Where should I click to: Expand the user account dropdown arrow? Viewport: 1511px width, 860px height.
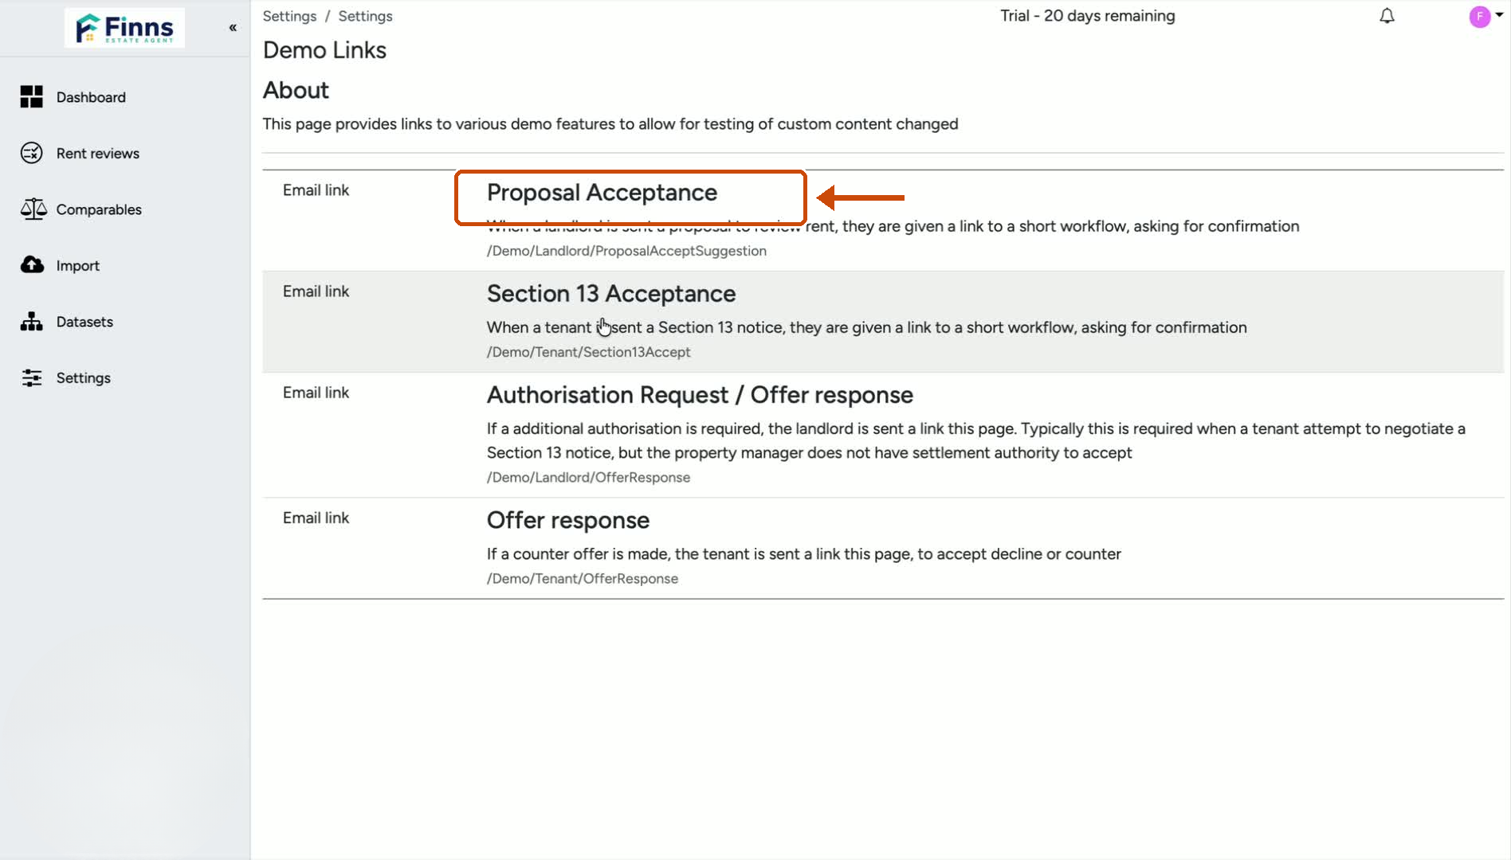coord(1499,14)
